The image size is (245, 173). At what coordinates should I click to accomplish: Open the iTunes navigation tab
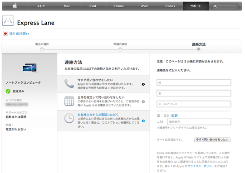point(170,6)
